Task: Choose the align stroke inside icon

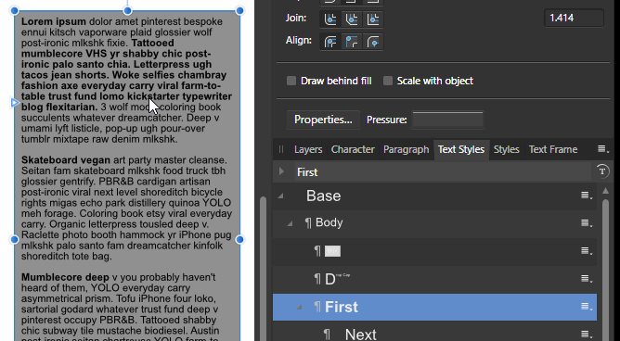Action: tap(352, 42)
